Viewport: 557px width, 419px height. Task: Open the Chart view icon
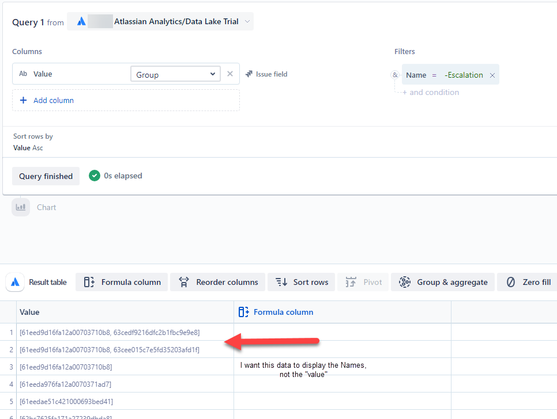pyautogui.click(x=21, y=207)
